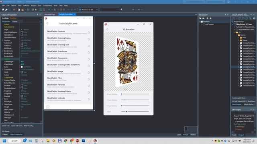This screenshot has width=257, height=144.
Task: Click the Depth slider in 3D Rotation
Action: coord(135,112)
